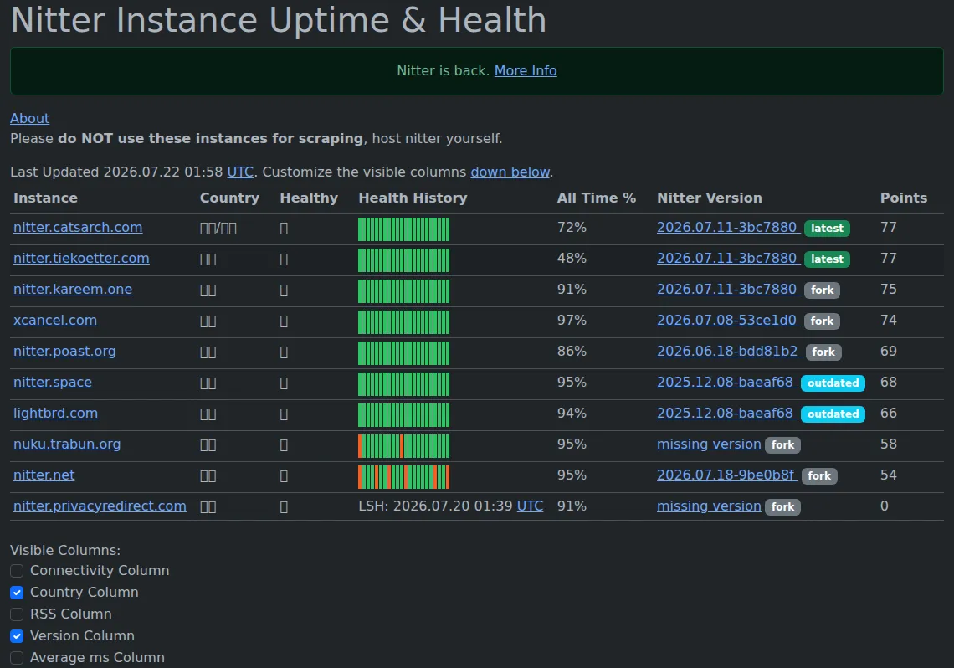Disable the Version Column checkbox
Image resolution: width=954 pixels, height=668 pixels.
pos(17,636)
